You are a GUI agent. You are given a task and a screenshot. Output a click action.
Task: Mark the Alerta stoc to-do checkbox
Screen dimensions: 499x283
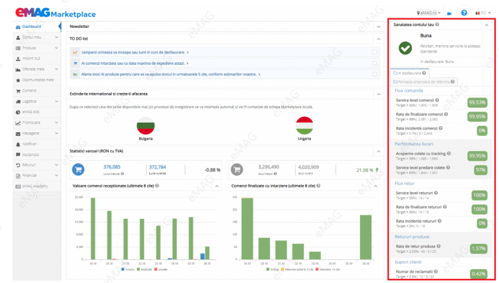point(374,75)
